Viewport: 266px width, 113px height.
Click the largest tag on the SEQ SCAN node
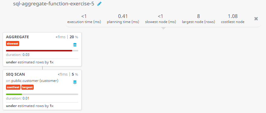(27, 87)
